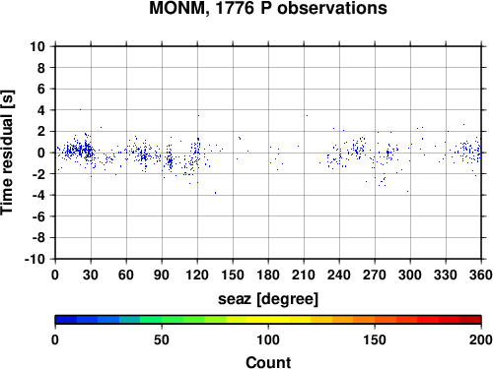493x369 pixels.
Task: Click the y-axis tick label -10
Action: click(35, 259)
